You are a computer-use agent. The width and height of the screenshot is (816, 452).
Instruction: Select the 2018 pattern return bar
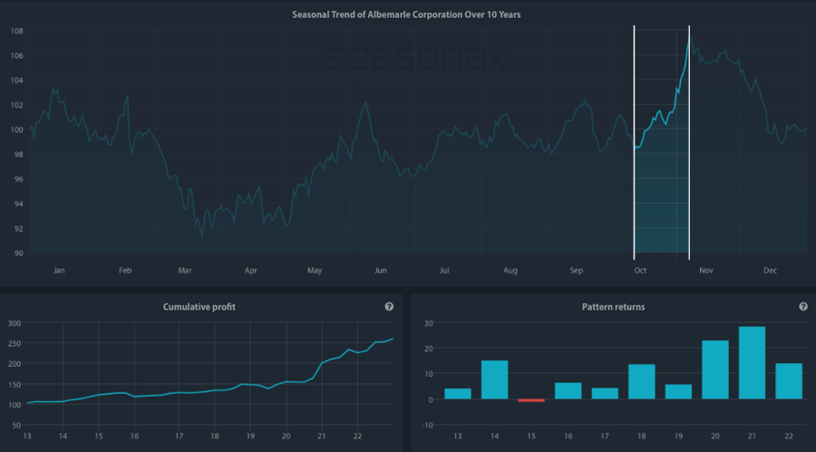pos(642,381)
